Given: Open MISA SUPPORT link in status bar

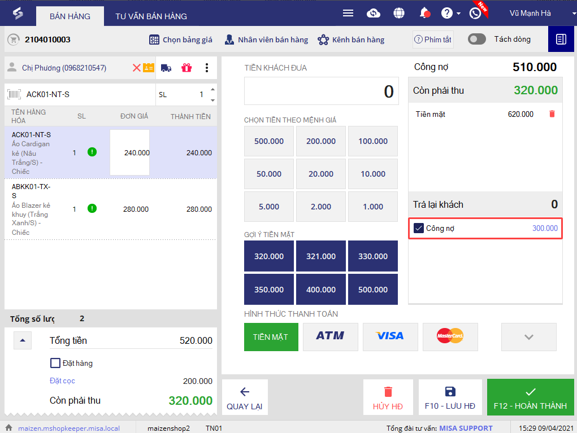Looking at the screenshot, I should [466, 428].
